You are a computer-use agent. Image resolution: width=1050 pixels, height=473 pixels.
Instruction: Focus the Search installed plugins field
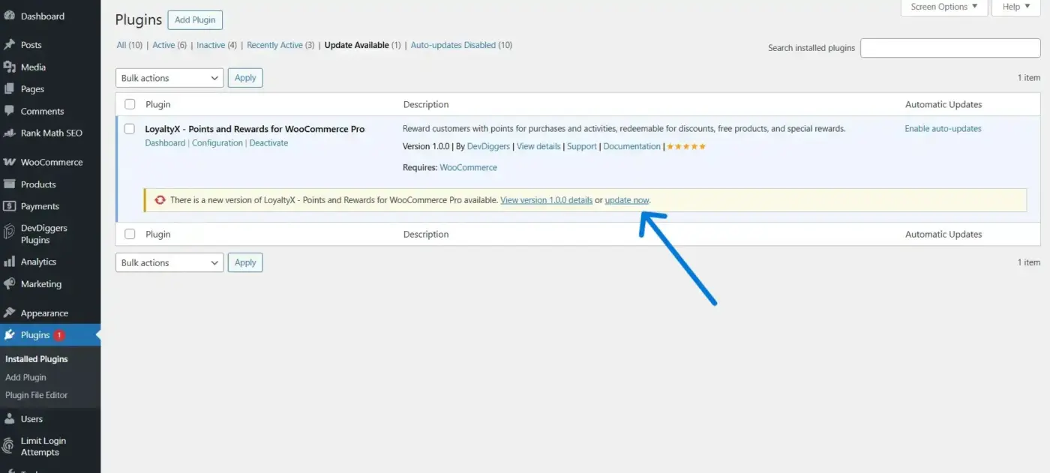950,48
